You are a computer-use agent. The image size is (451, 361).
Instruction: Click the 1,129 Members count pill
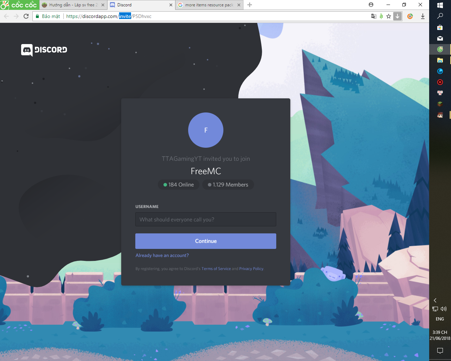point(228,185)
